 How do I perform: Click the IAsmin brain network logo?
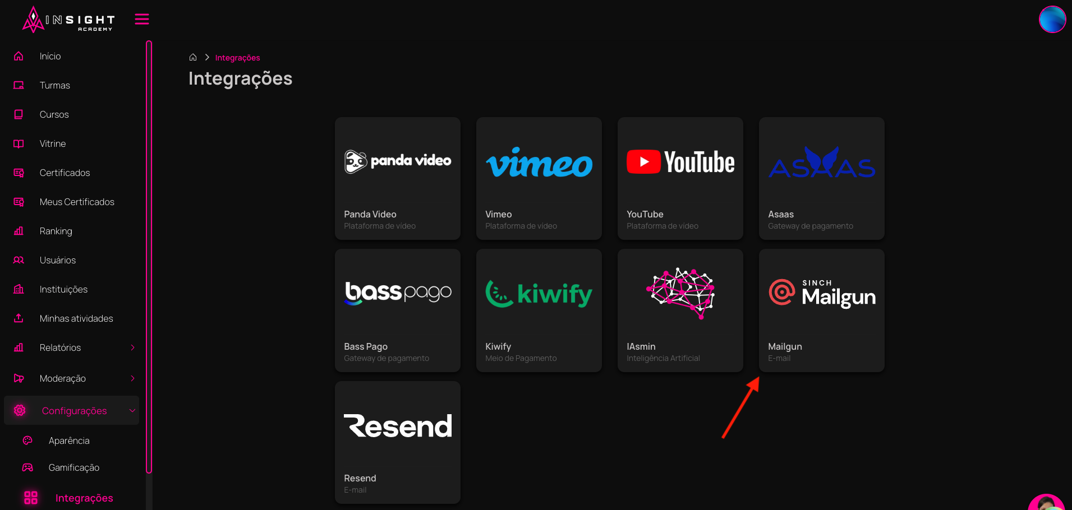coord(680,294)
